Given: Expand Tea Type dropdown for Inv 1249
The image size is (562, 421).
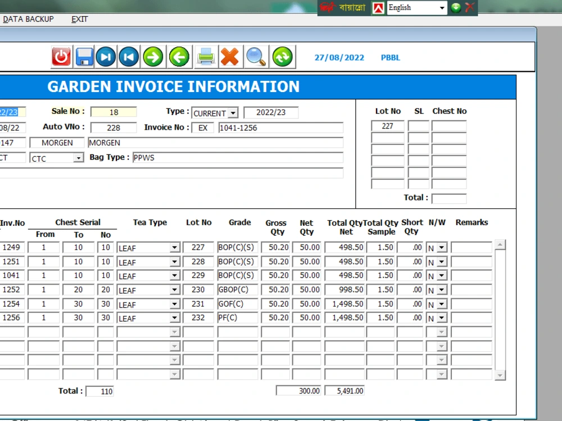Looking at the screenshot, I should (174, 248).
